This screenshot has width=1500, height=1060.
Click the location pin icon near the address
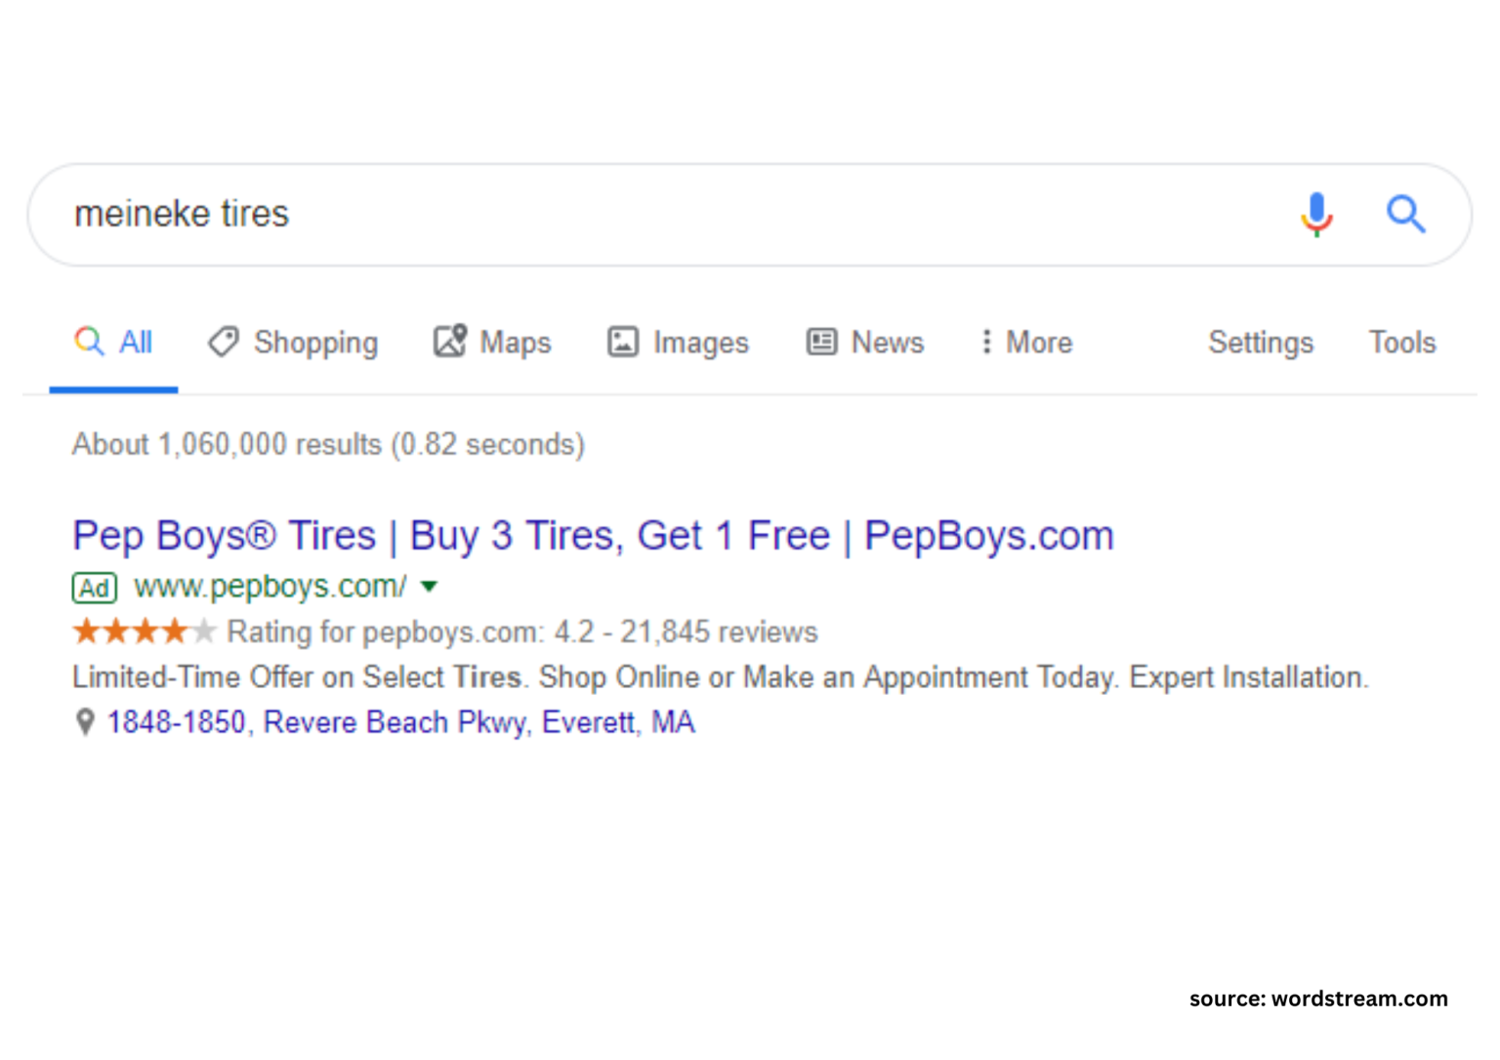click(x=84, y=722)
